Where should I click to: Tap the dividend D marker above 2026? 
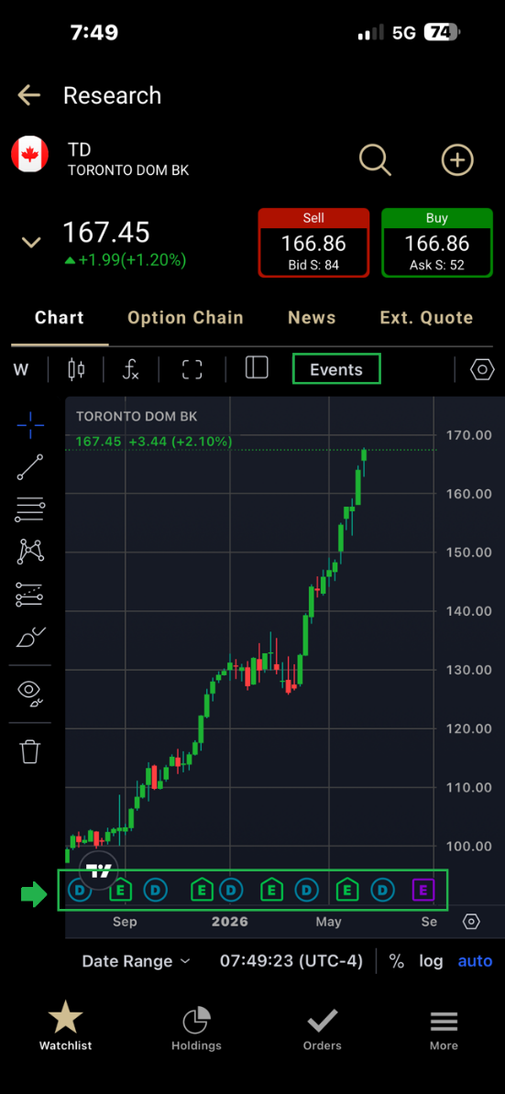point(231,890)
